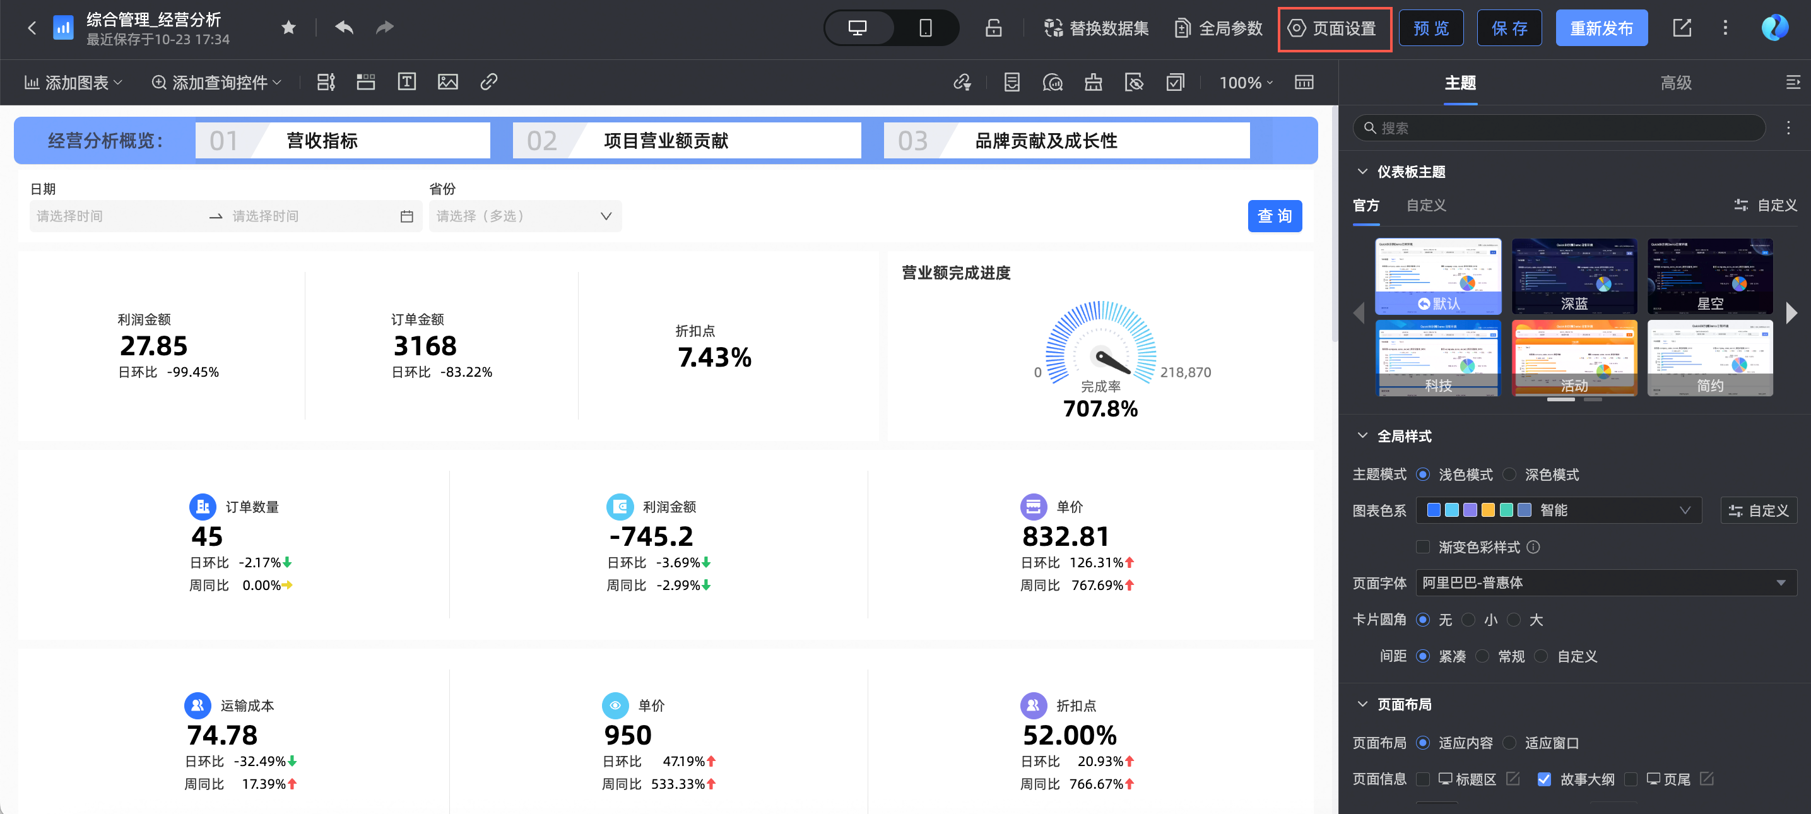Switch to the 高级 tab
Image resolution: width=1811 pixels, height=814 pixels.
[x=1675, y=83]
